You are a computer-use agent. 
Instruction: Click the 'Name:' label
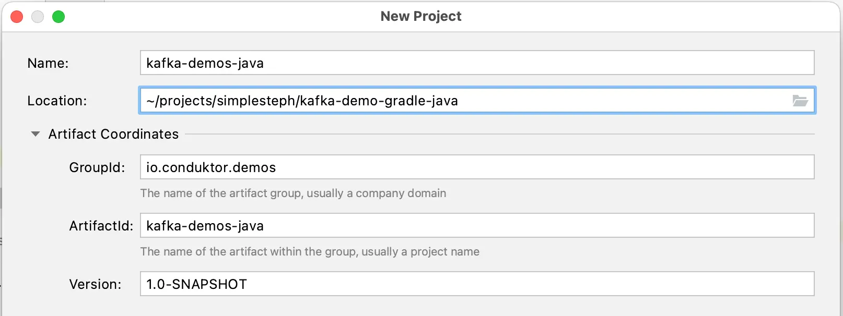[x=48, y=63]
